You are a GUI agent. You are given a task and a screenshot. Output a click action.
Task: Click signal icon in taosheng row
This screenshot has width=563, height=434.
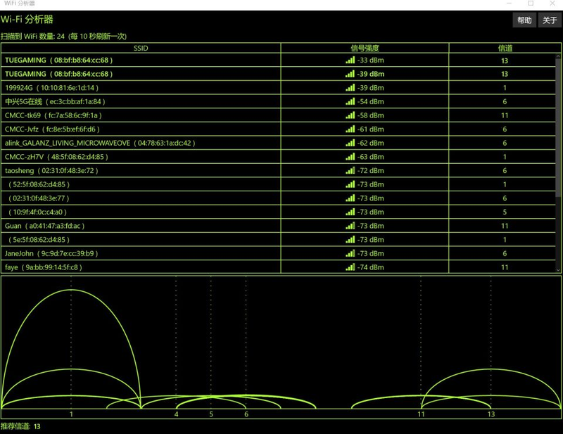(x=350, y=171)
